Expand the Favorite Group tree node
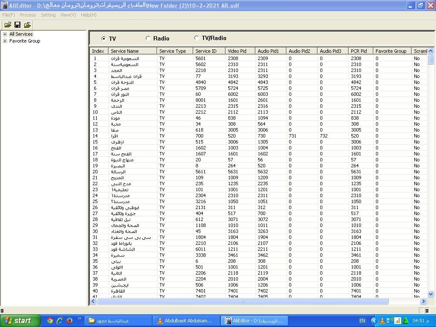Screen dimensions: 436x327 pyautogui.click(x=5, y=41)
